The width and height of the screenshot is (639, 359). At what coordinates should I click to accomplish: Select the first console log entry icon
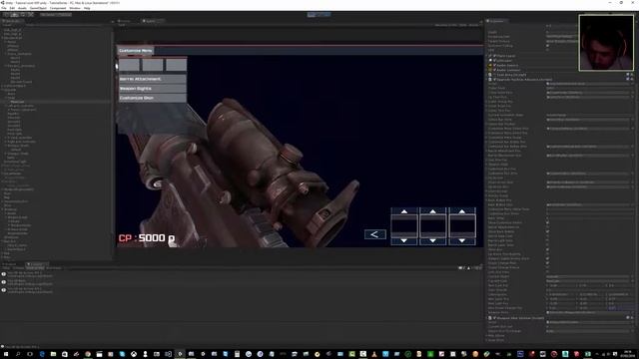(4, 274)
